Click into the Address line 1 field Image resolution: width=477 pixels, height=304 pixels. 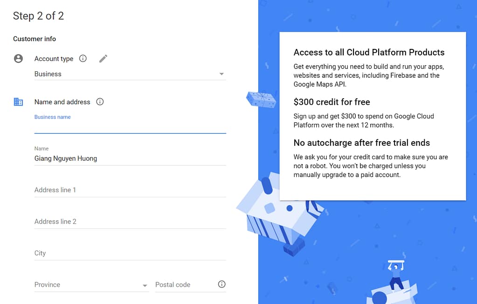(x=130, y=190)
